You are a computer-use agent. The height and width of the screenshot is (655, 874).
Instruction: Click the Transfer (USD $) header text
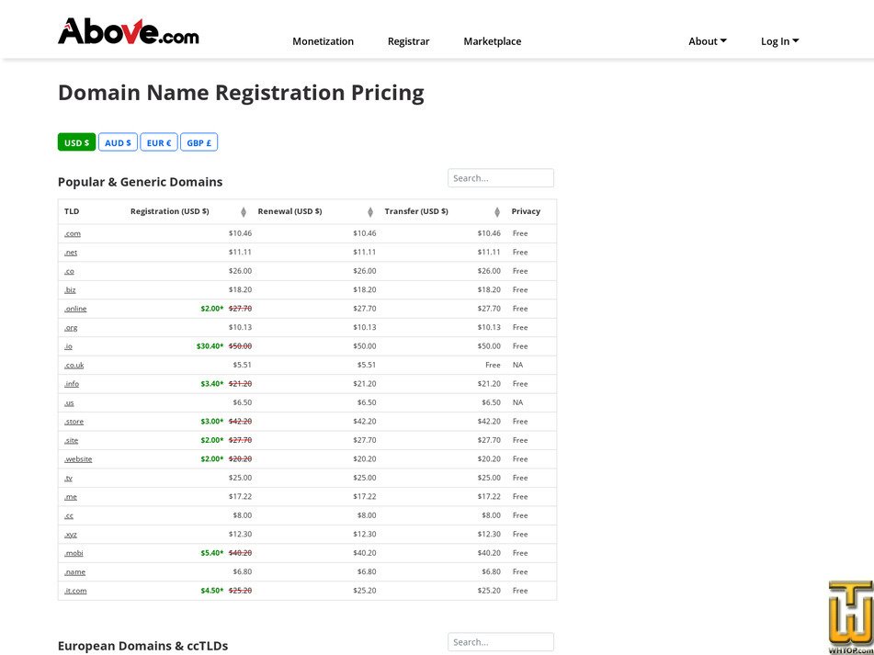416,211
